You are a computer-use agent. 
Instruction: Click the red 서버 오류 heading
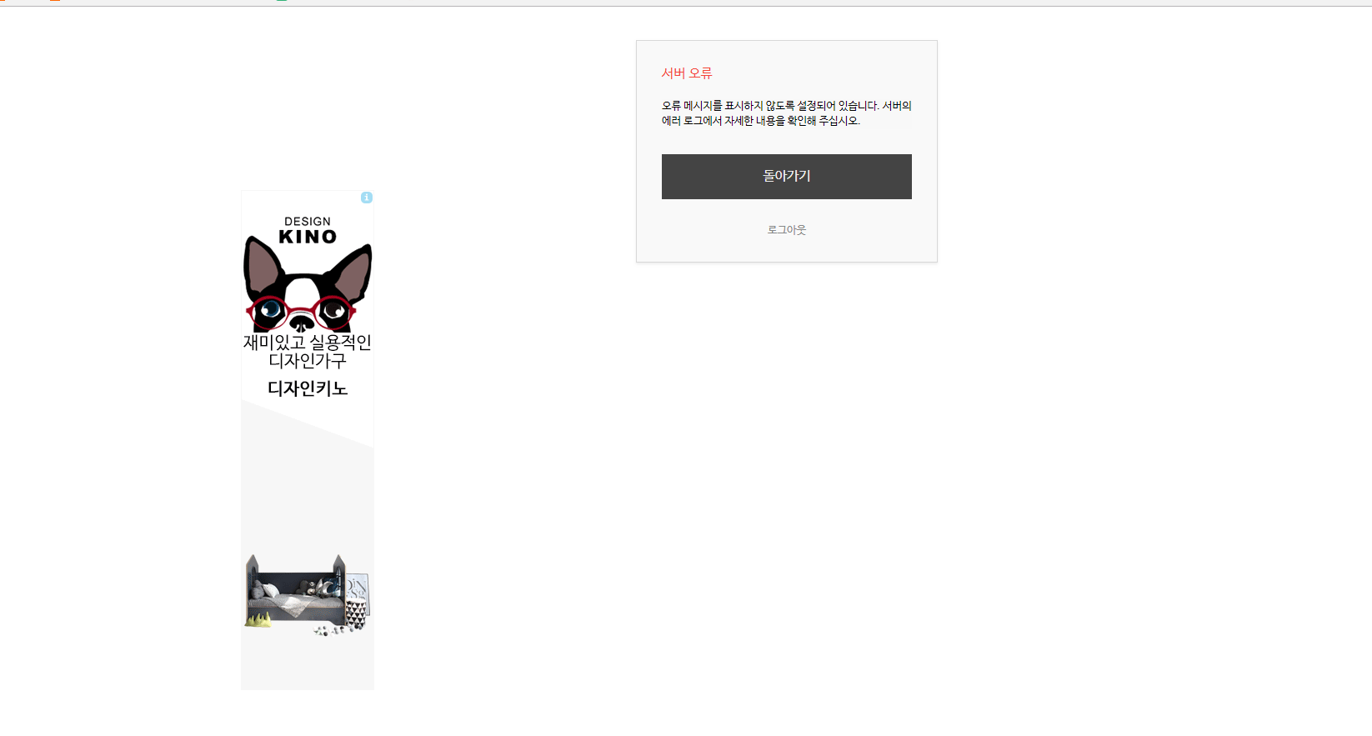pos(687,73)
